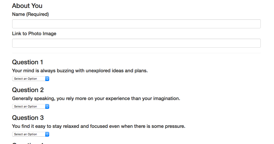
Task: Click the "Question 3" heading
Action: [28, 118]
